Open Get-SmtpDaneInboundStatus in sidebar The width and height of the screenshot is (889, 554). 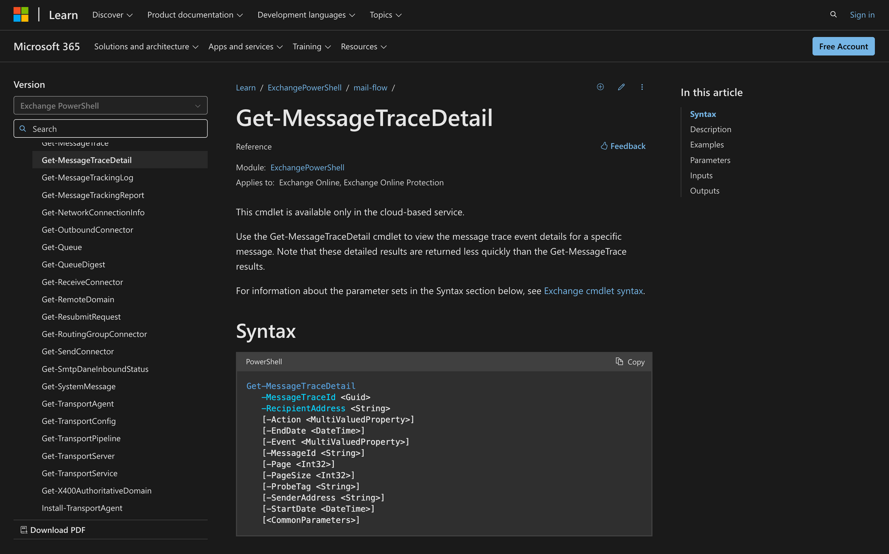click(x=95, y=369)
